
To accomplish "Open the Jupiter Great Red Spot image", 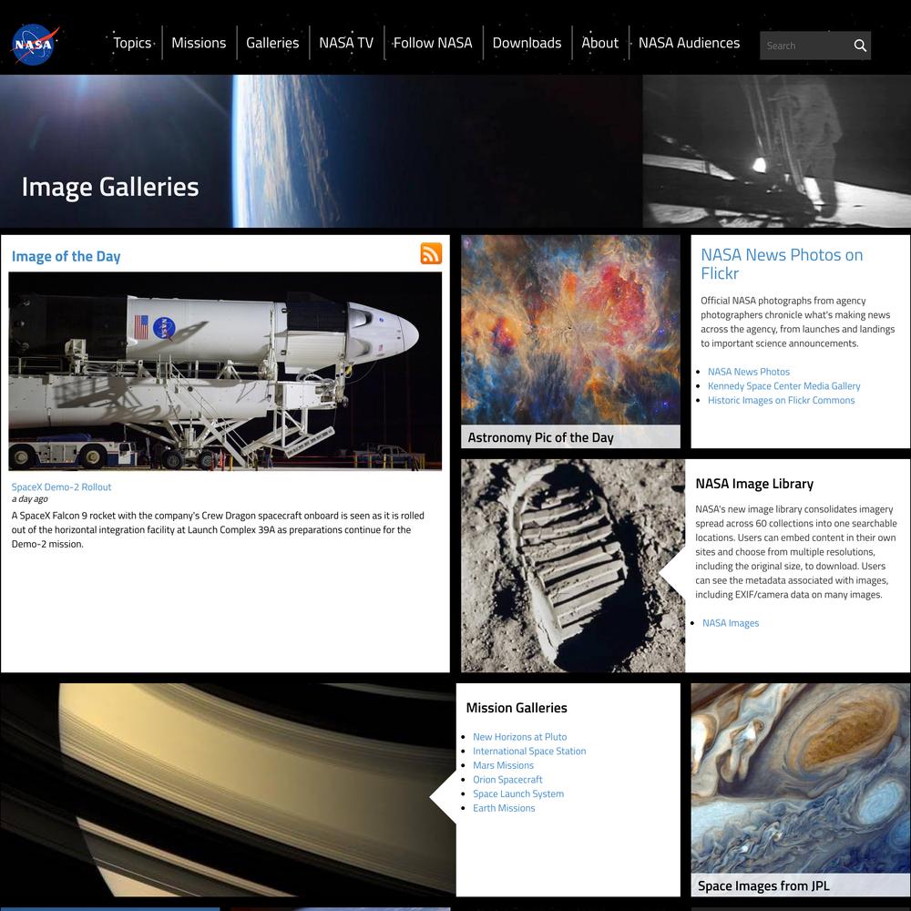I will point(801,779).
